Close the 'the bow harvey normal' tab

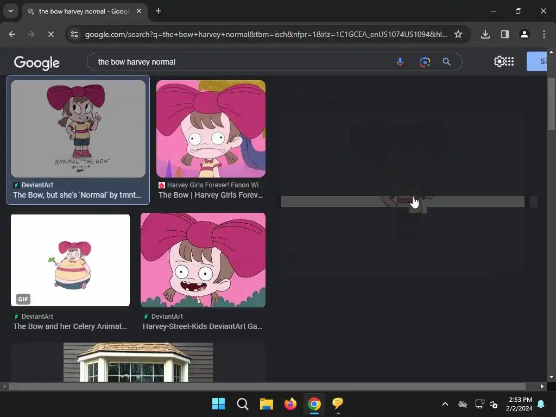(139, 11)
